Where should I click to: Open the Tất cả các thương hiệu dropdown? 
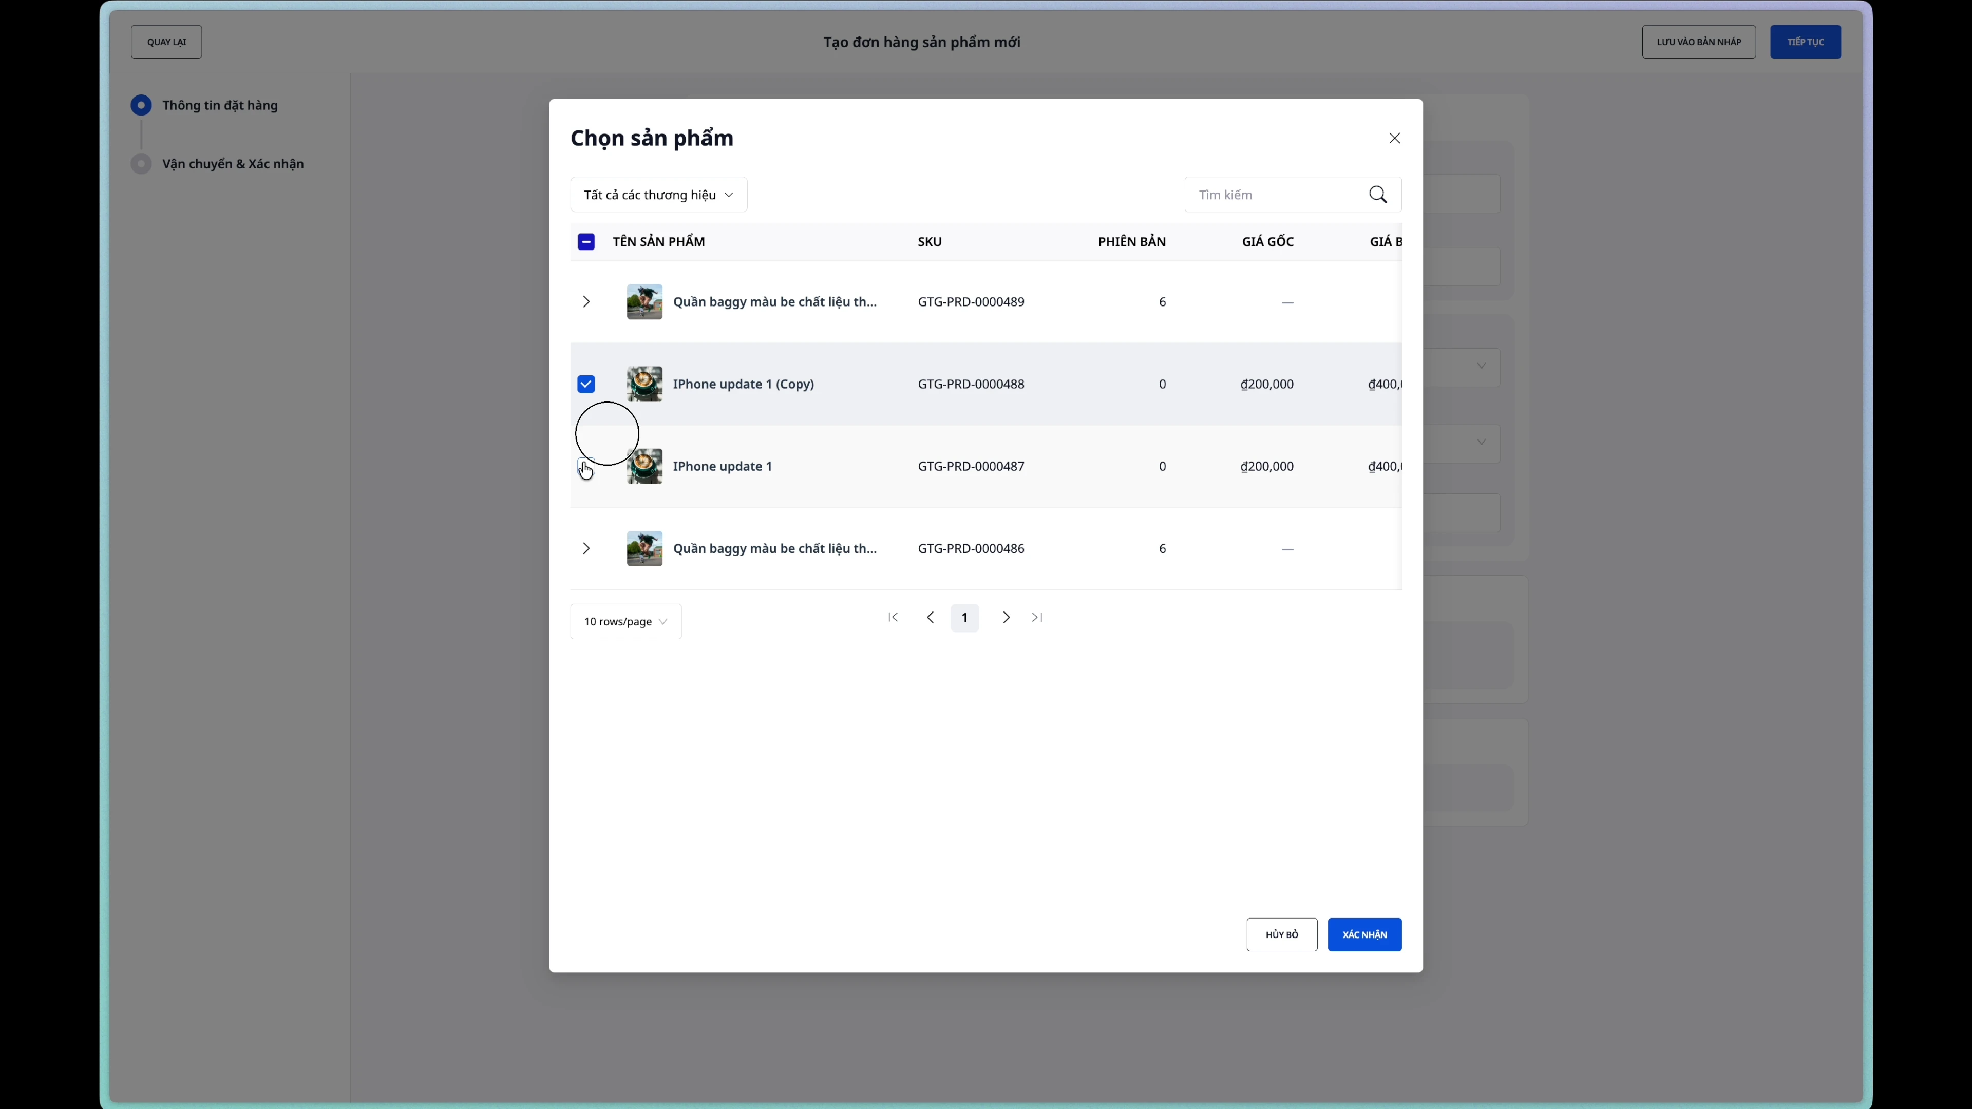[x=657, y=194]
